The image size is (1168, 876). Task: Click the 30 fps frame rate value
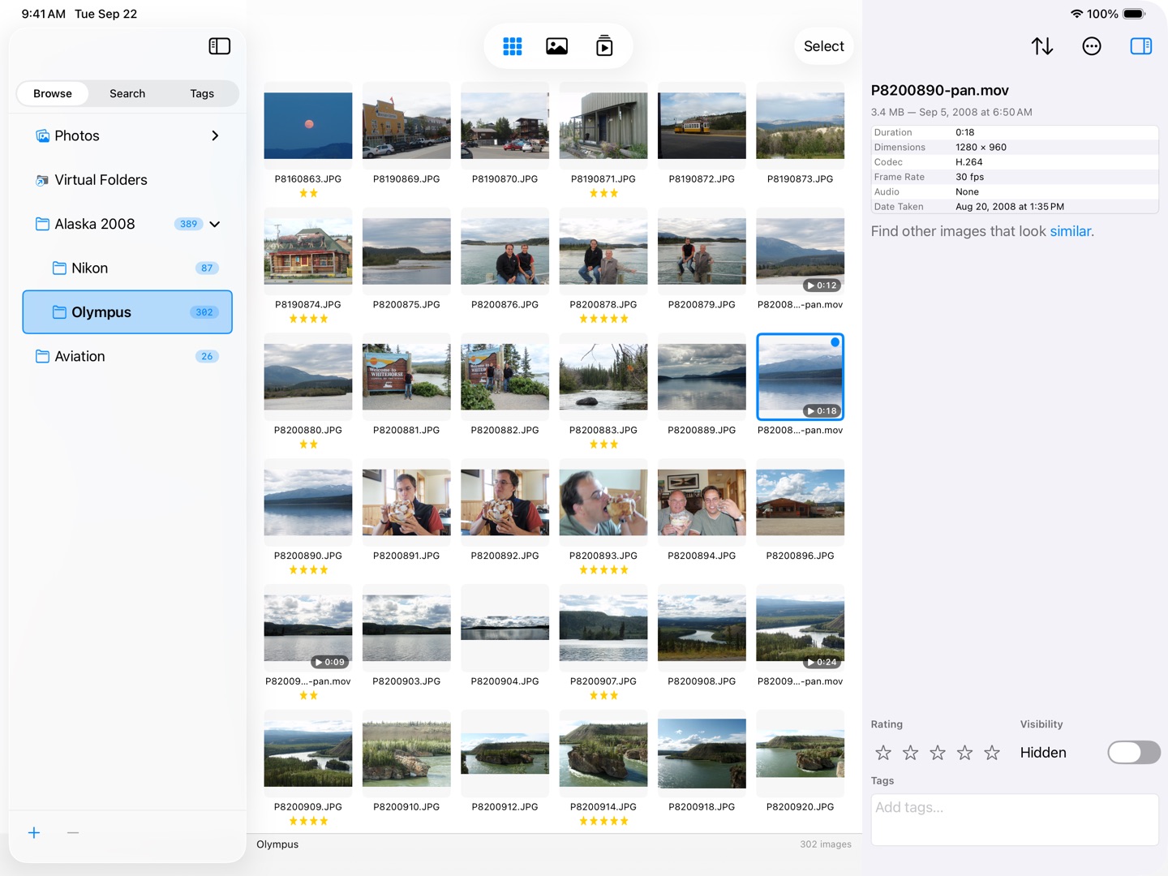[x=969, y=177]
